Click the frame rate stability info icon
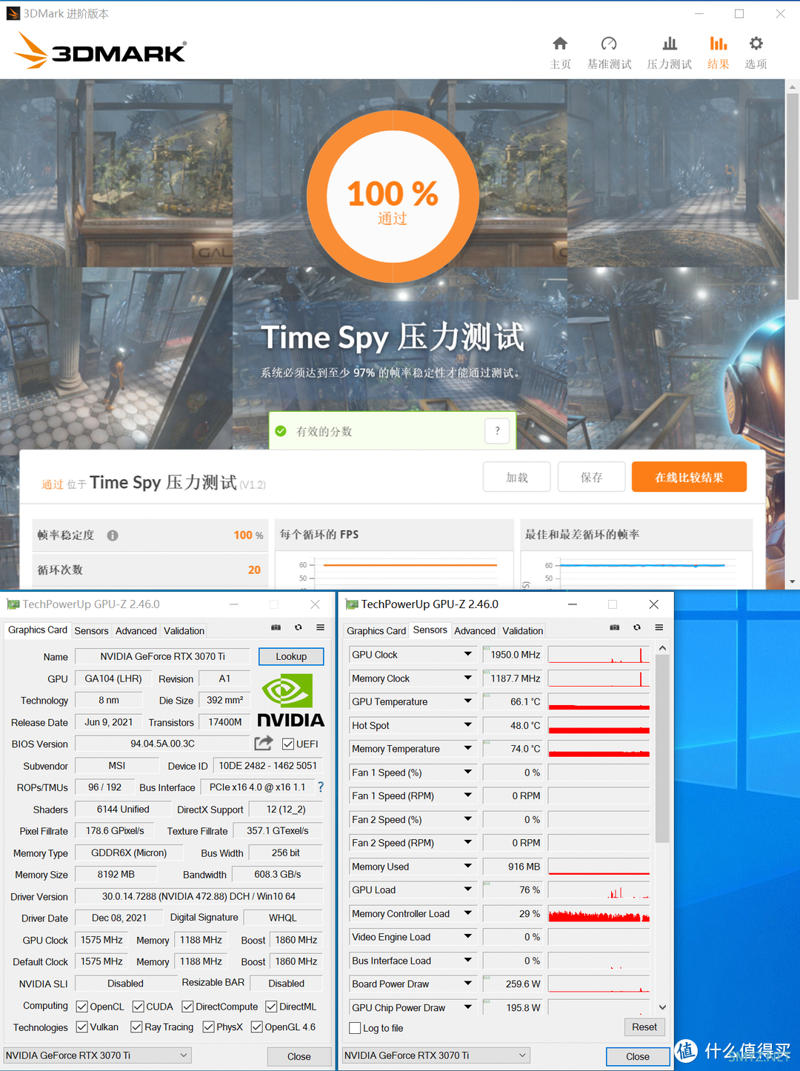 (x=113, y=535)
